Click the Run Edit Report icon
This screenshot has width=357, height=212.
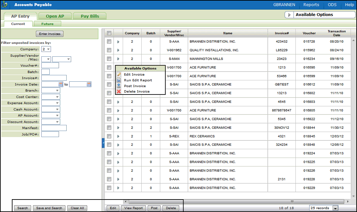coord(119,80)
